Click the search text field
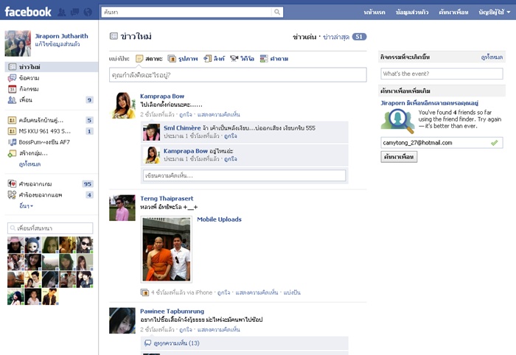The image size is (516, 355). pos(186,13)
